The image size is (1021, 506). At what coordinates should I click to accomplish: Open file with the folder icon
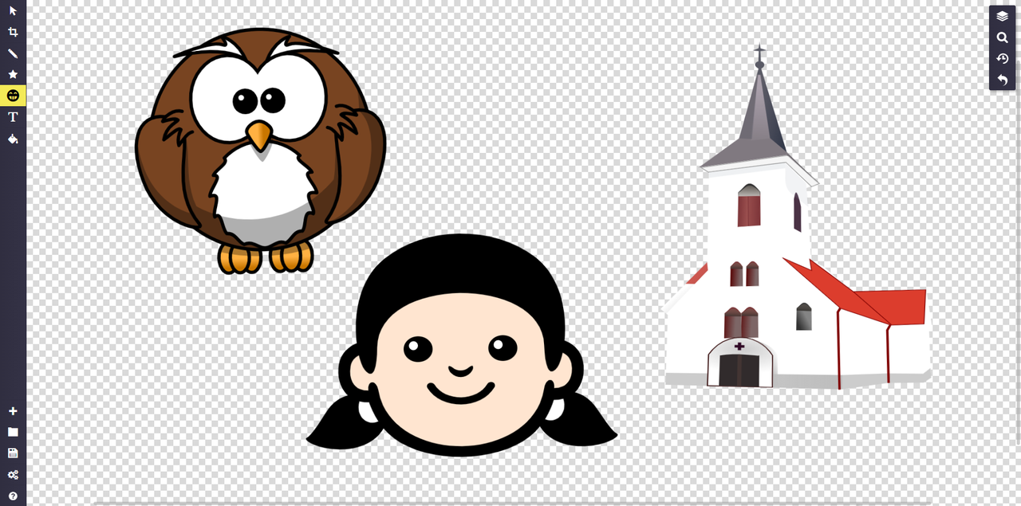coord(13,432)
